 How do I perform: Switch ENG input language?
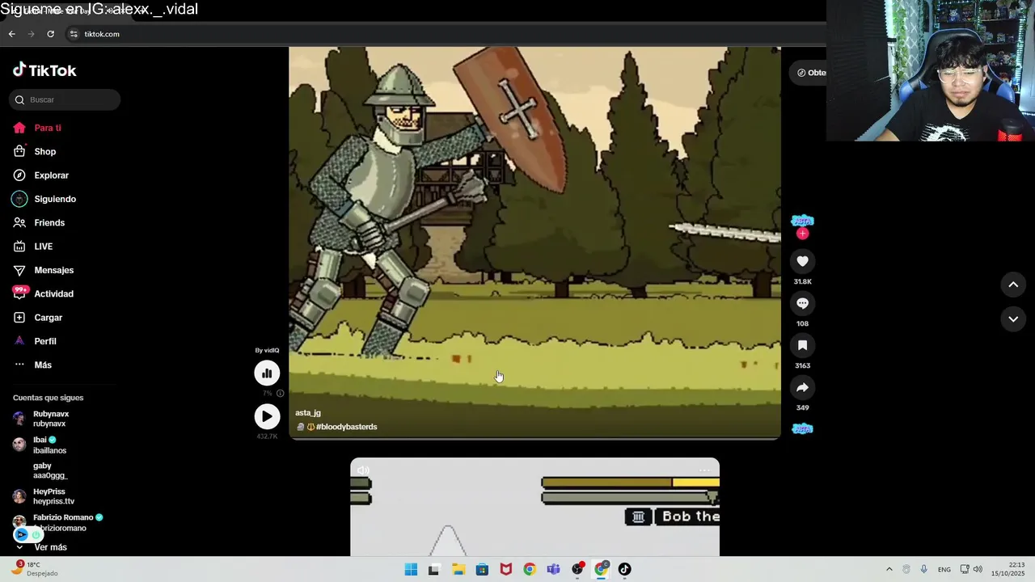coord(944,569)
